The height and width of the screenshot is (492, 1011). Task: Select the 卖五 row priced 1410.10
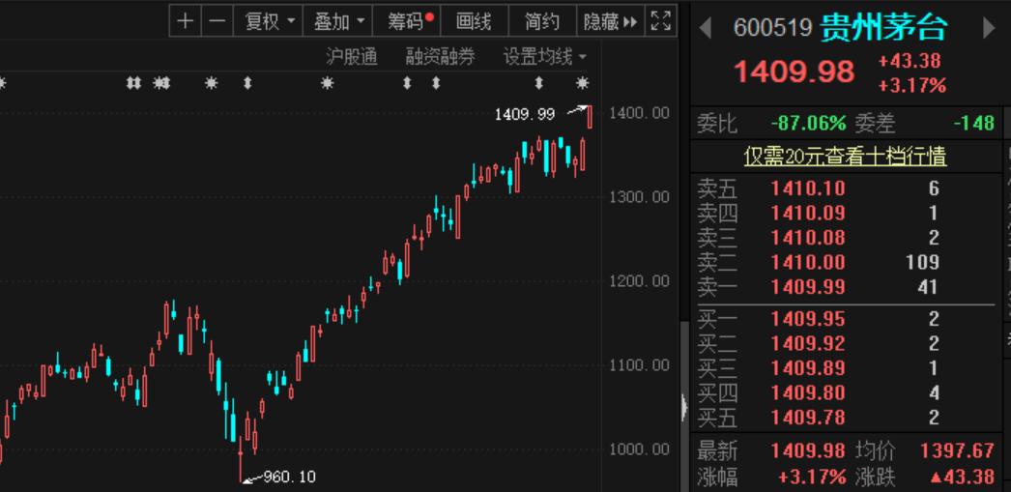846,188
